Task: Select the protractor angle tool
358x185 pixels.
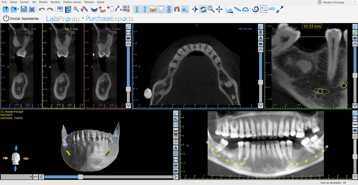Action: pos(245,9)
